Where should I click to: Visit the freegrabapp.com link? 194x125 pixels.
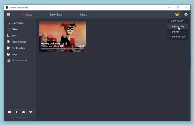click(x=20, y=117)
